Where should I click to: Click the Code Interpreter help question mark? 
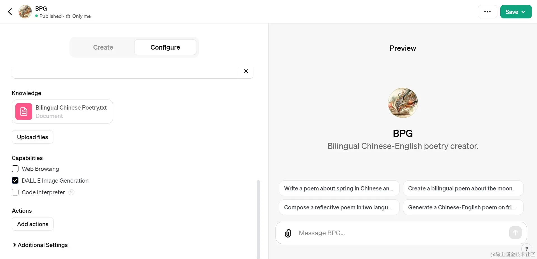(x=71, y=192)
